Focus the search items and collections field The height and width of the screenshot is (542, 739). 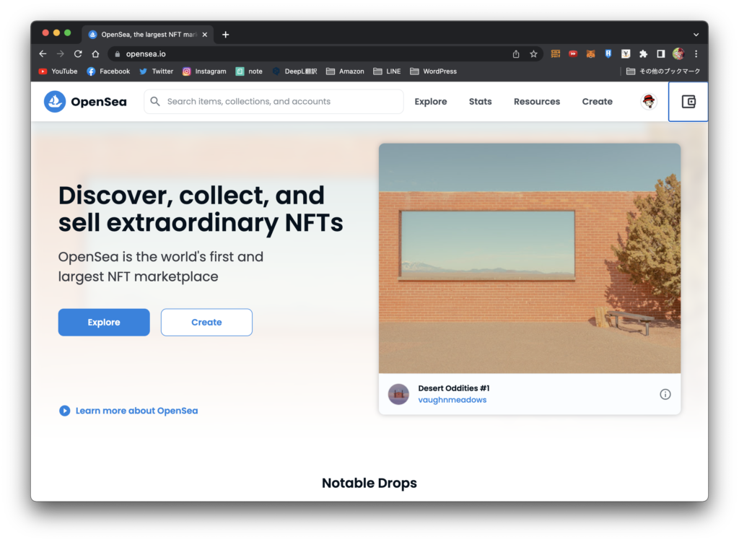[x=274, y=101]
